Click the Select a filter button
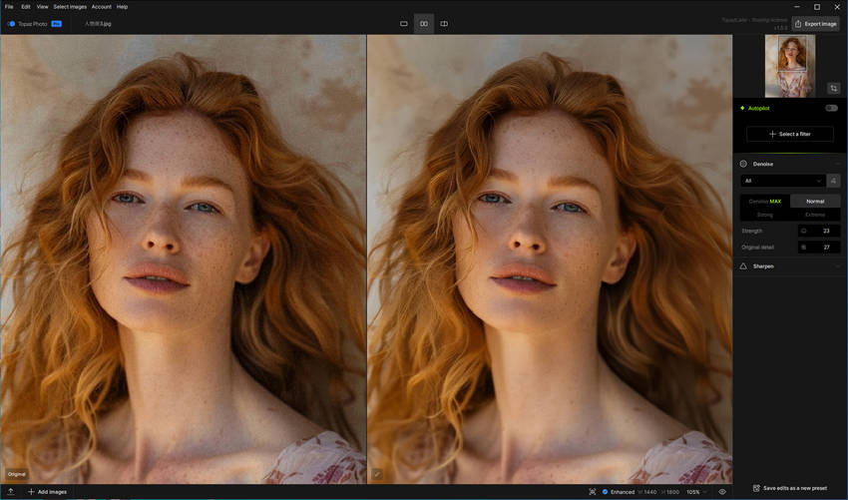848x500 pixels. [x=789, y=134]
